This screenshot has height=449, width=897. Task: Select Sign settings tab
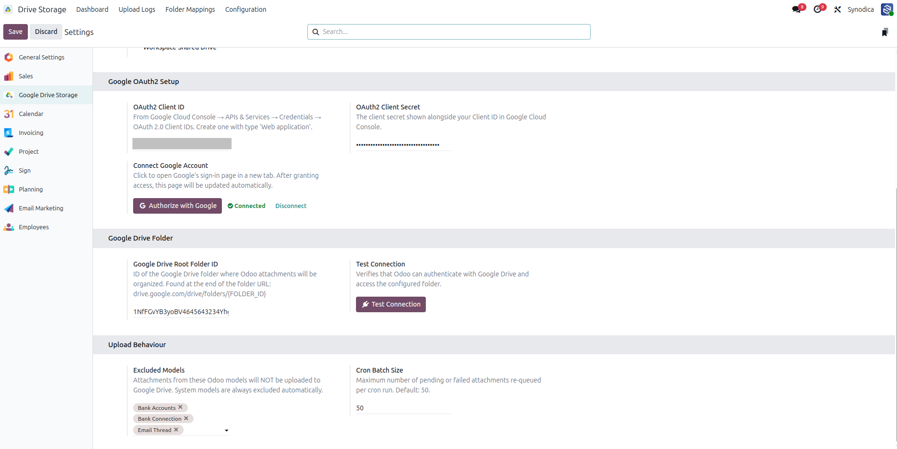(x=46, y=170)
